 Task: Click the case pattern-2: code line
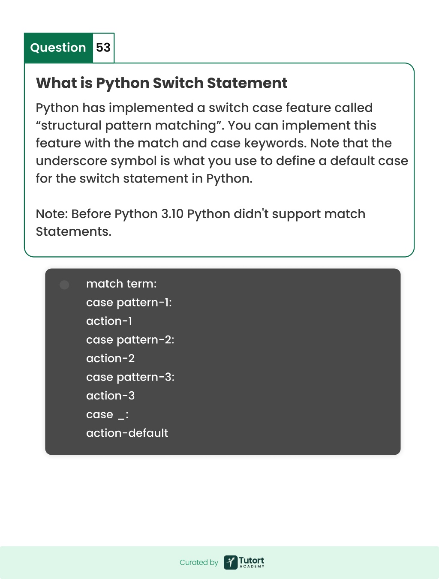tap(130, 340)
